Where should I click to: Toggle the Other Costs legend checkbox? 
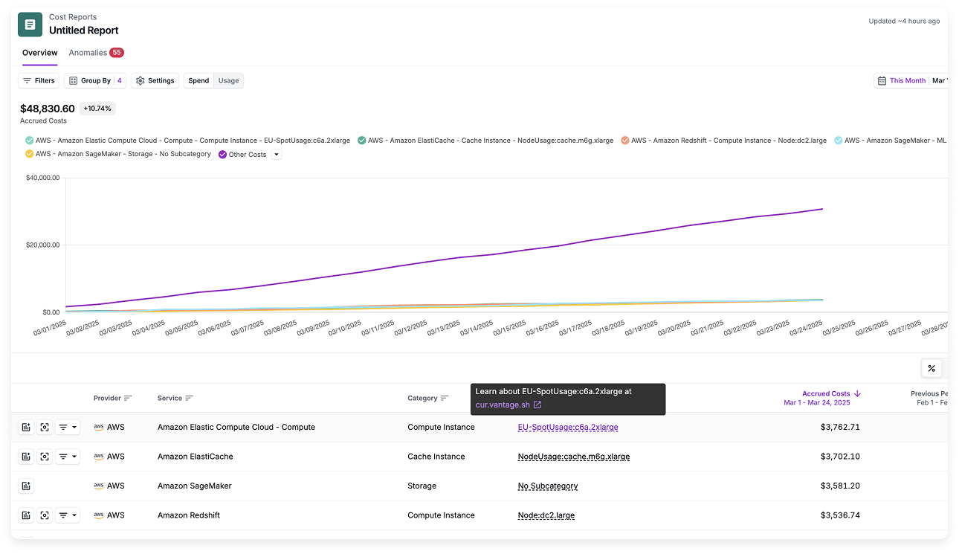tap(223, 154)
